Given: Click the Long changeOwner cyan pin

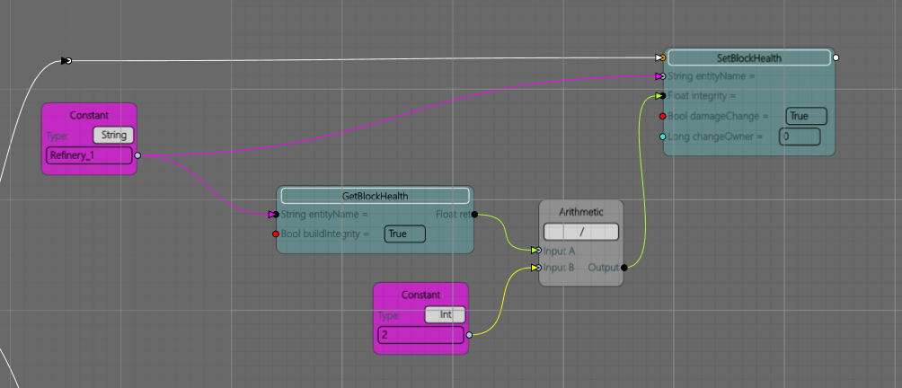Looking at the screenshot, I should click(663, 137).
